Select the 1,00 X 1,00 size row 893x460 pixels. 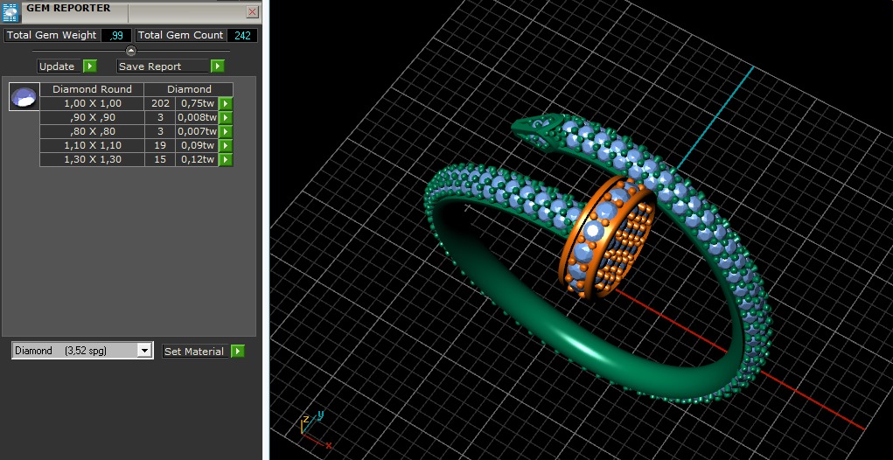coord(92,103)
